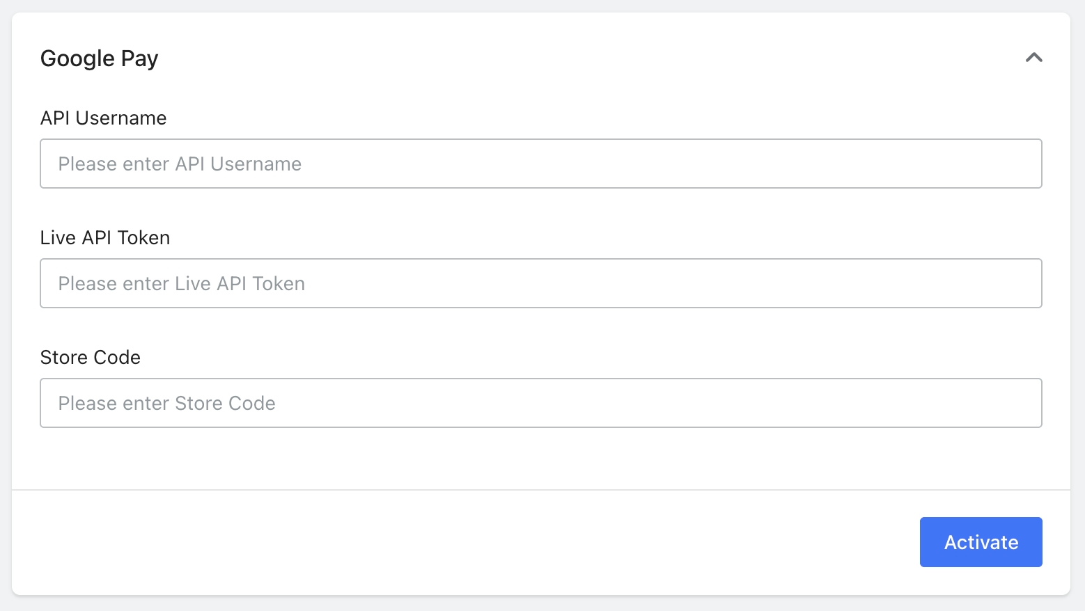
Task: Toggle the Google Pay panel caret
Action: (x=1033, y=58)
